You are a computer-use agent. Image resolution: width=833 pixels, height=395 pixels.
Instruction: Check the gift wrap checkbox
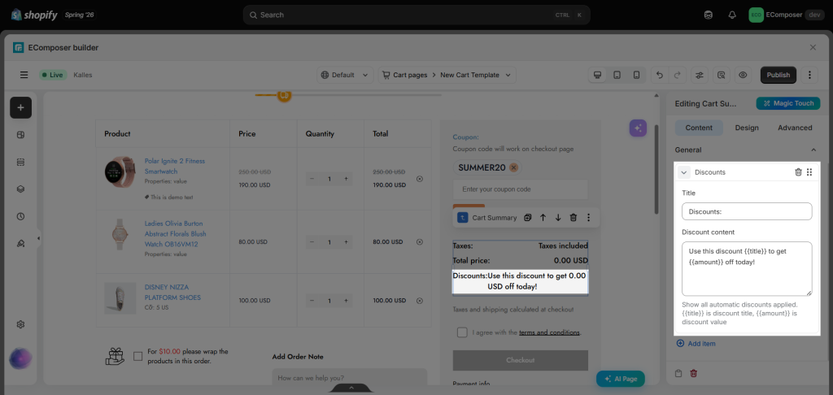pyautogui.click(x=138, y=356)
